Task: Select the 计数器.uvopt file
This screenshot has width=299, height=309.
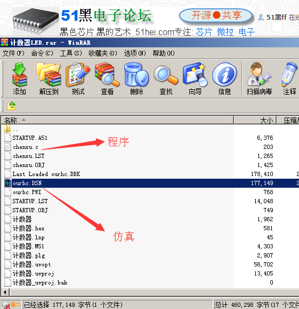Action: click(31, 264)
